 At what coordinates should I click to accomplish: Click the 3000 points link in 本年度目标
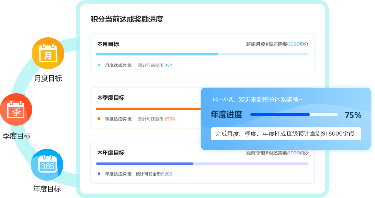(x=293, y=153)
